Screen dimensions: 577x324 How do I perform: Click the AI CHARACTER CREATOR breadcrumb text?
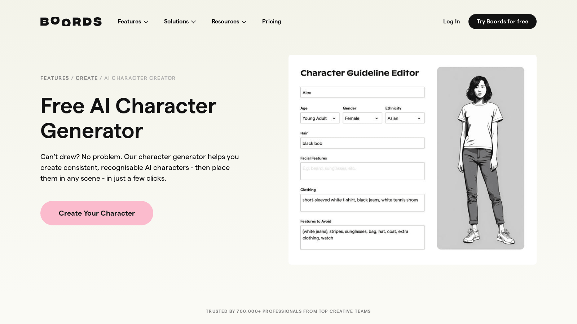click(140, 78)
